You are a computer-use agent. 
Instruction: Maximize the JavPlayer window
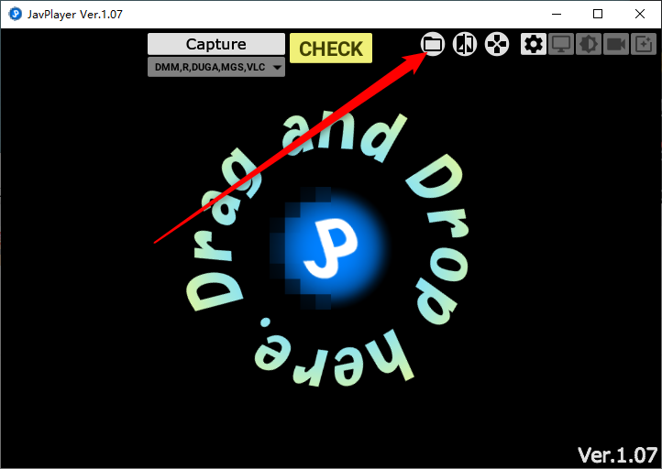click(x=598, y=14)
